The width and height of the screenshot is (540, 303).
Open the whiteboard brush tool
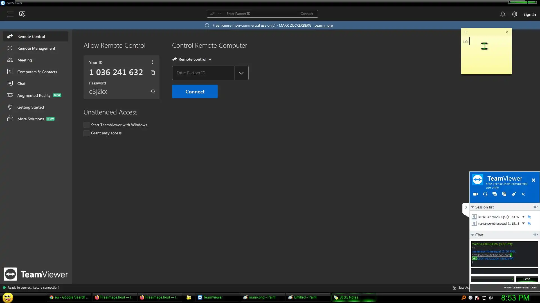point(514,194)
